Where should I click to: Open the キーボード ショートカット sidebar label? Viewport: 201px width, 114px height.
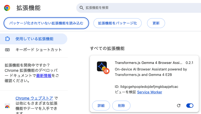click(39, 50)
